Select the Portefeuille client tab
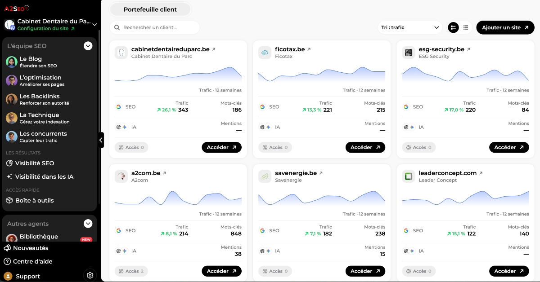540x282 pixels. point(150,9)
